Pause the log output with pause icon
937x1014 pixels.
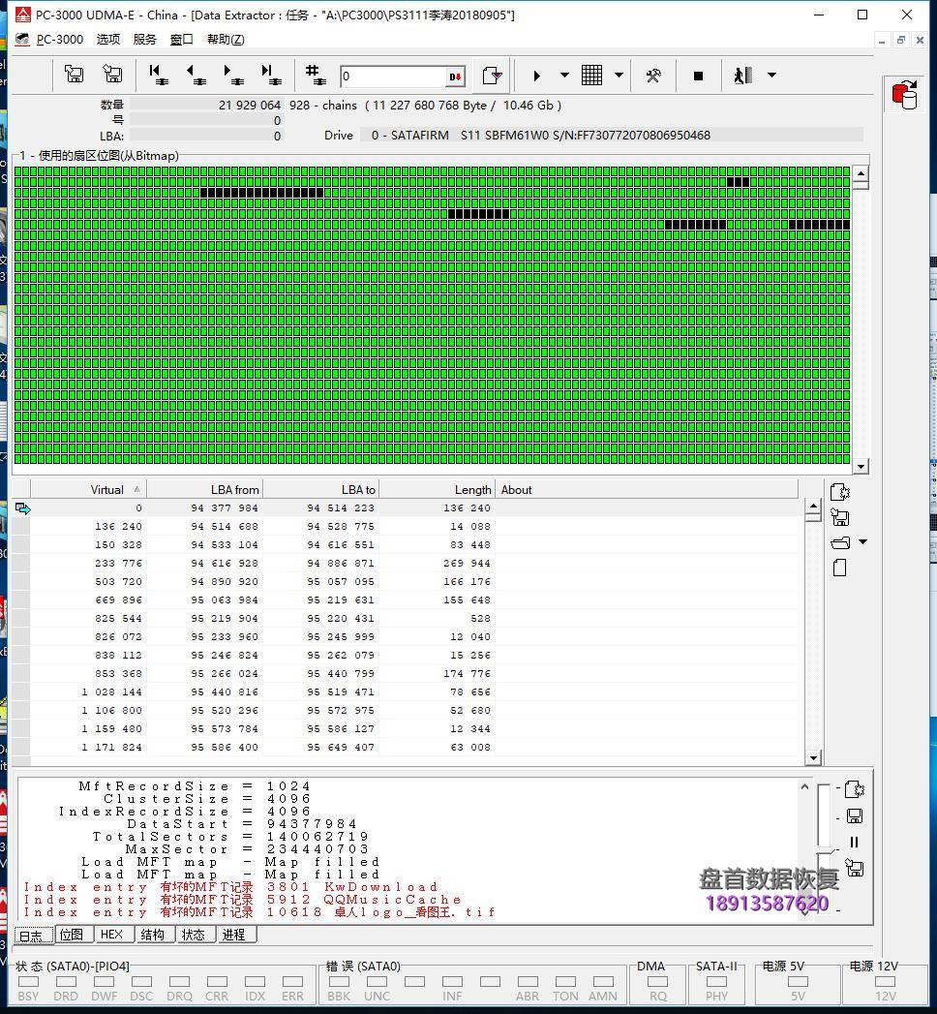[x=854, y=843]
